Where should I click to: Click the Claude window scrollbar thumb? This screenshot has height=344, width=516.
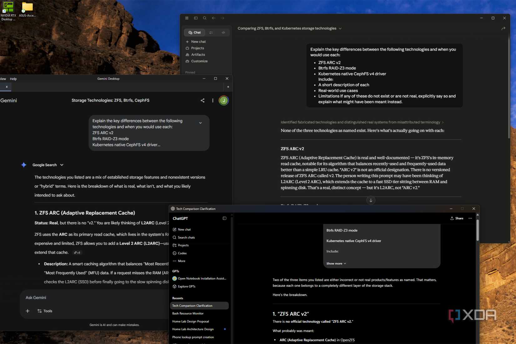pos(509,88)
